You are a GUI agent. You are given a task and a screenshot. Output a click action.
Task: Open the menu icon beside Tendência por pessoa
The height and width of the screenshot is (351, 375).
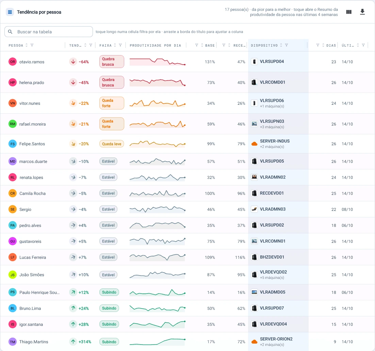coord(10,12)
